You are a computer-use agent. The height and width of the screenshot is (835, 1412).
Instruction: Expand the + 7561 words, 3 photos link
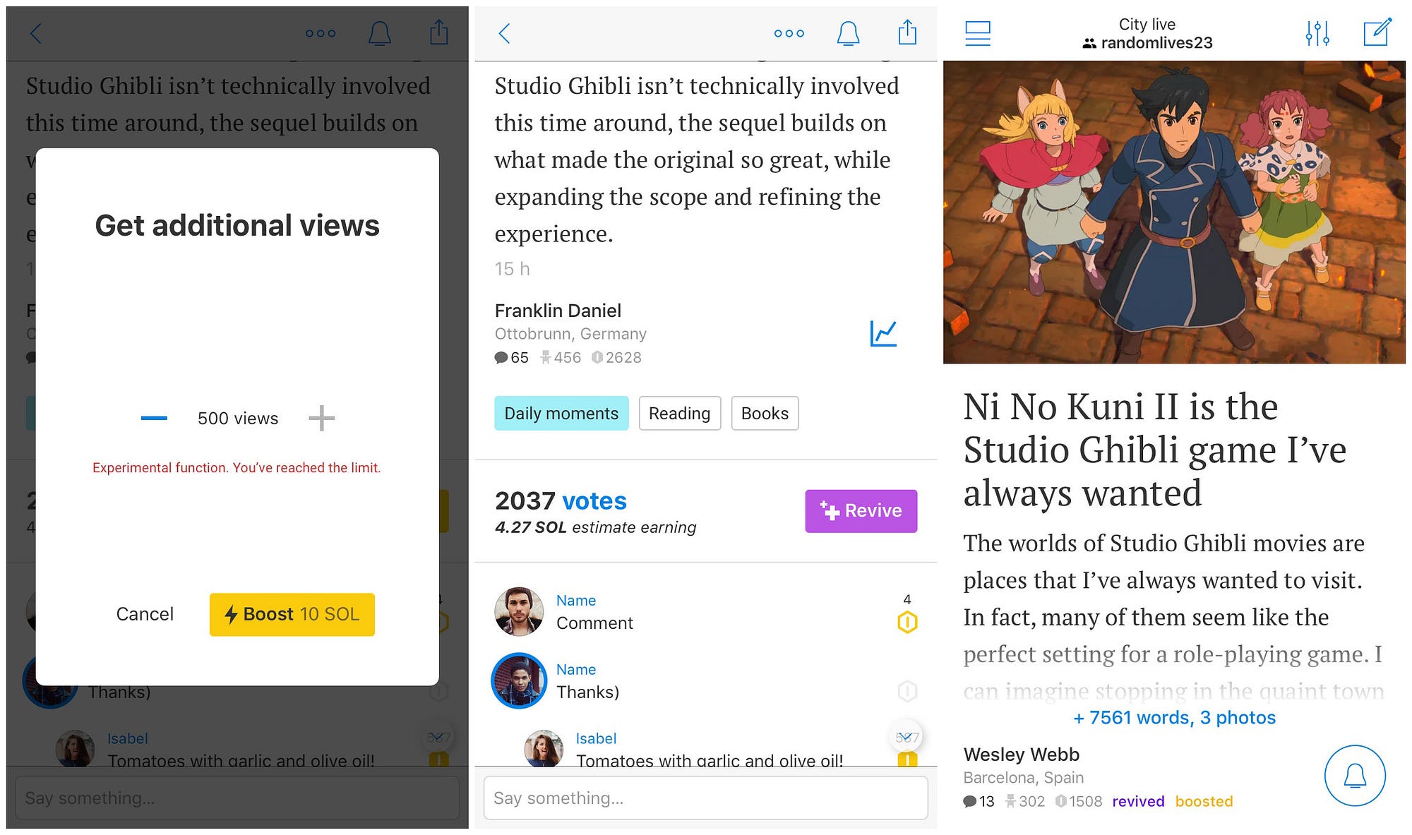1174,718
